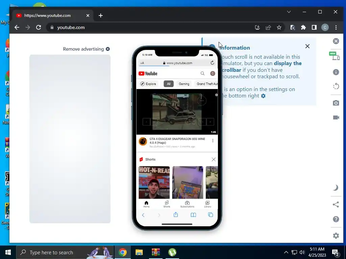Click the gear icon in the Information text
Viewport: 346px width, 259px height.
[x=263, y=96]
